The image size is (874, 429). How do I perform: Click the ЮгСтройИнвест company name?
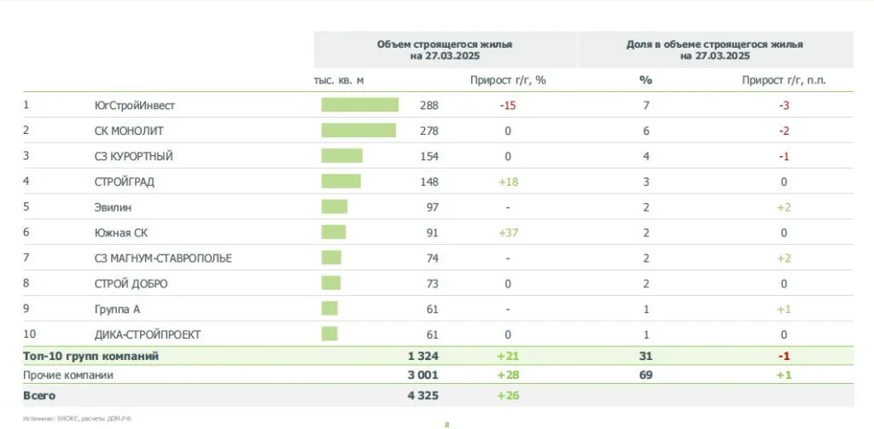(x=135, y=106)
